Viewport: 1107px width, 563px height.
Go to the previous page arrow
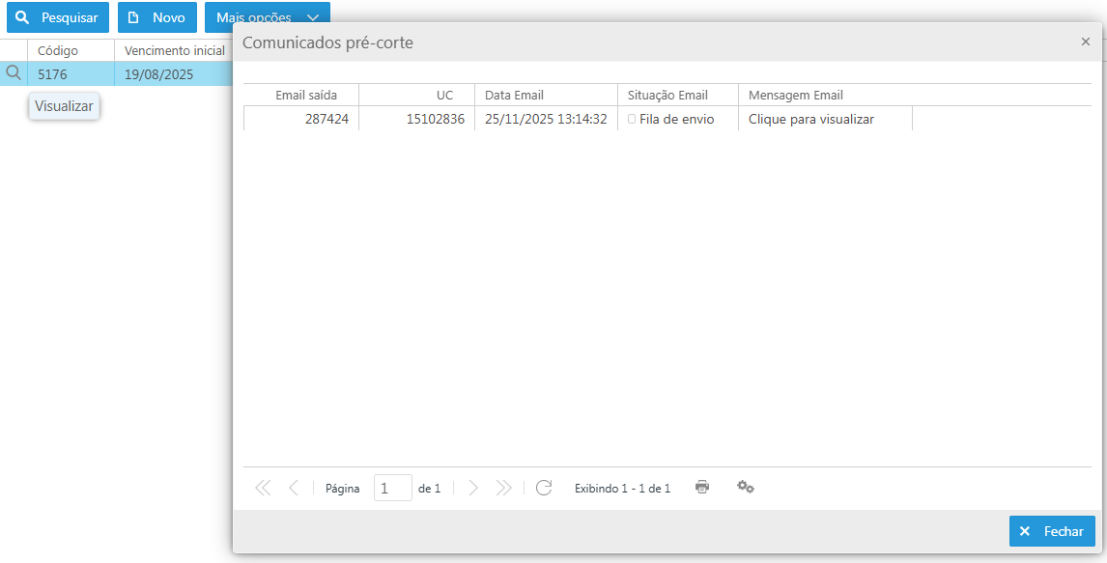click(x=294, y=488)
